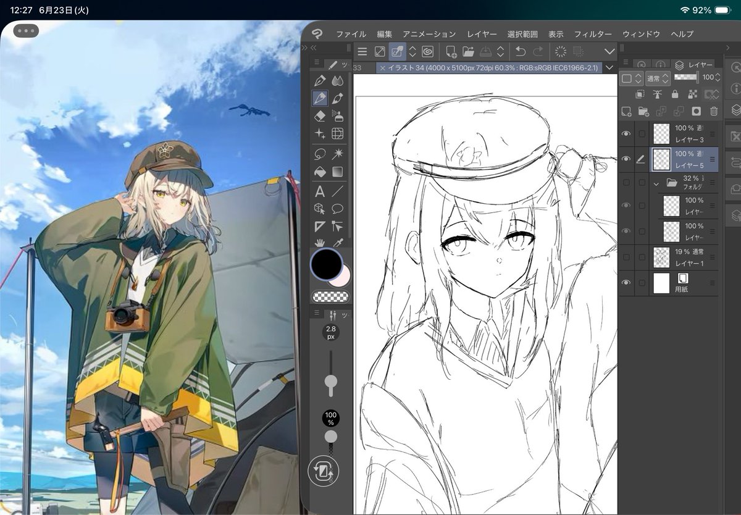
Task: Expand the command bar overflow chevron
Action: [x=609, y=52]
